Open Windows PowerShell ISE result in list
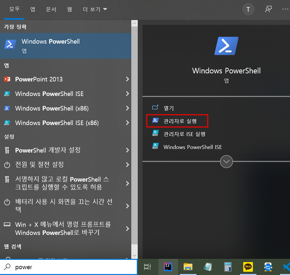Viewport: 290px width, 275px height. 66,94
